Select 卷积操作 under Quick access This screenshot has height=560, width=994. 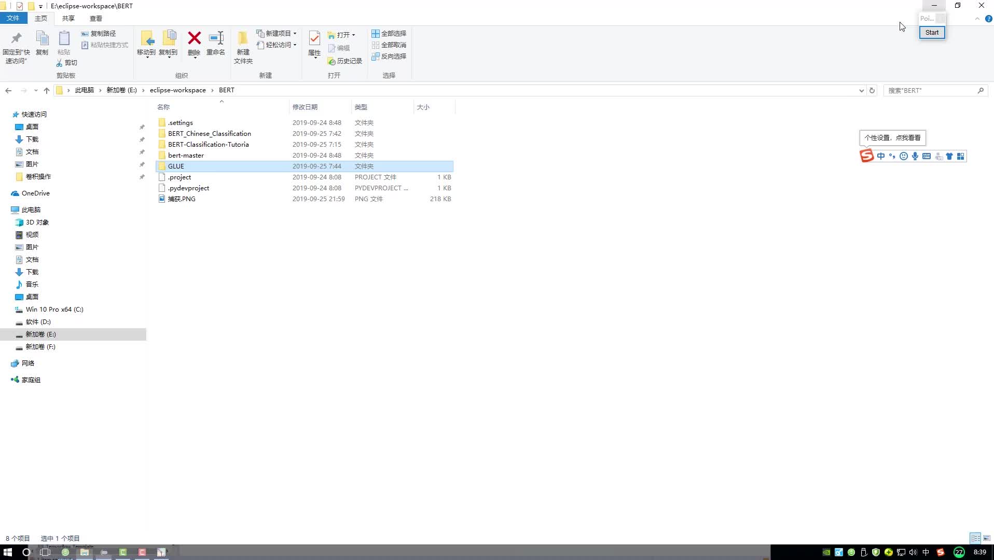(38, 177)
